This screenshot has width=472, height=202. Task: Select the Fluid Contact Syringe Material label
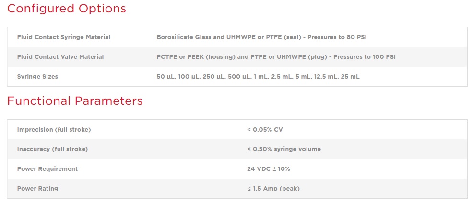click(64, 37)
